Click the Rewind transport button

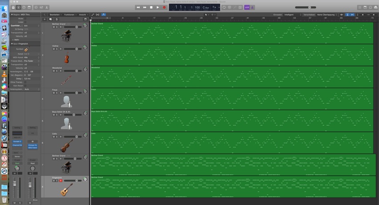pos(138,8)
